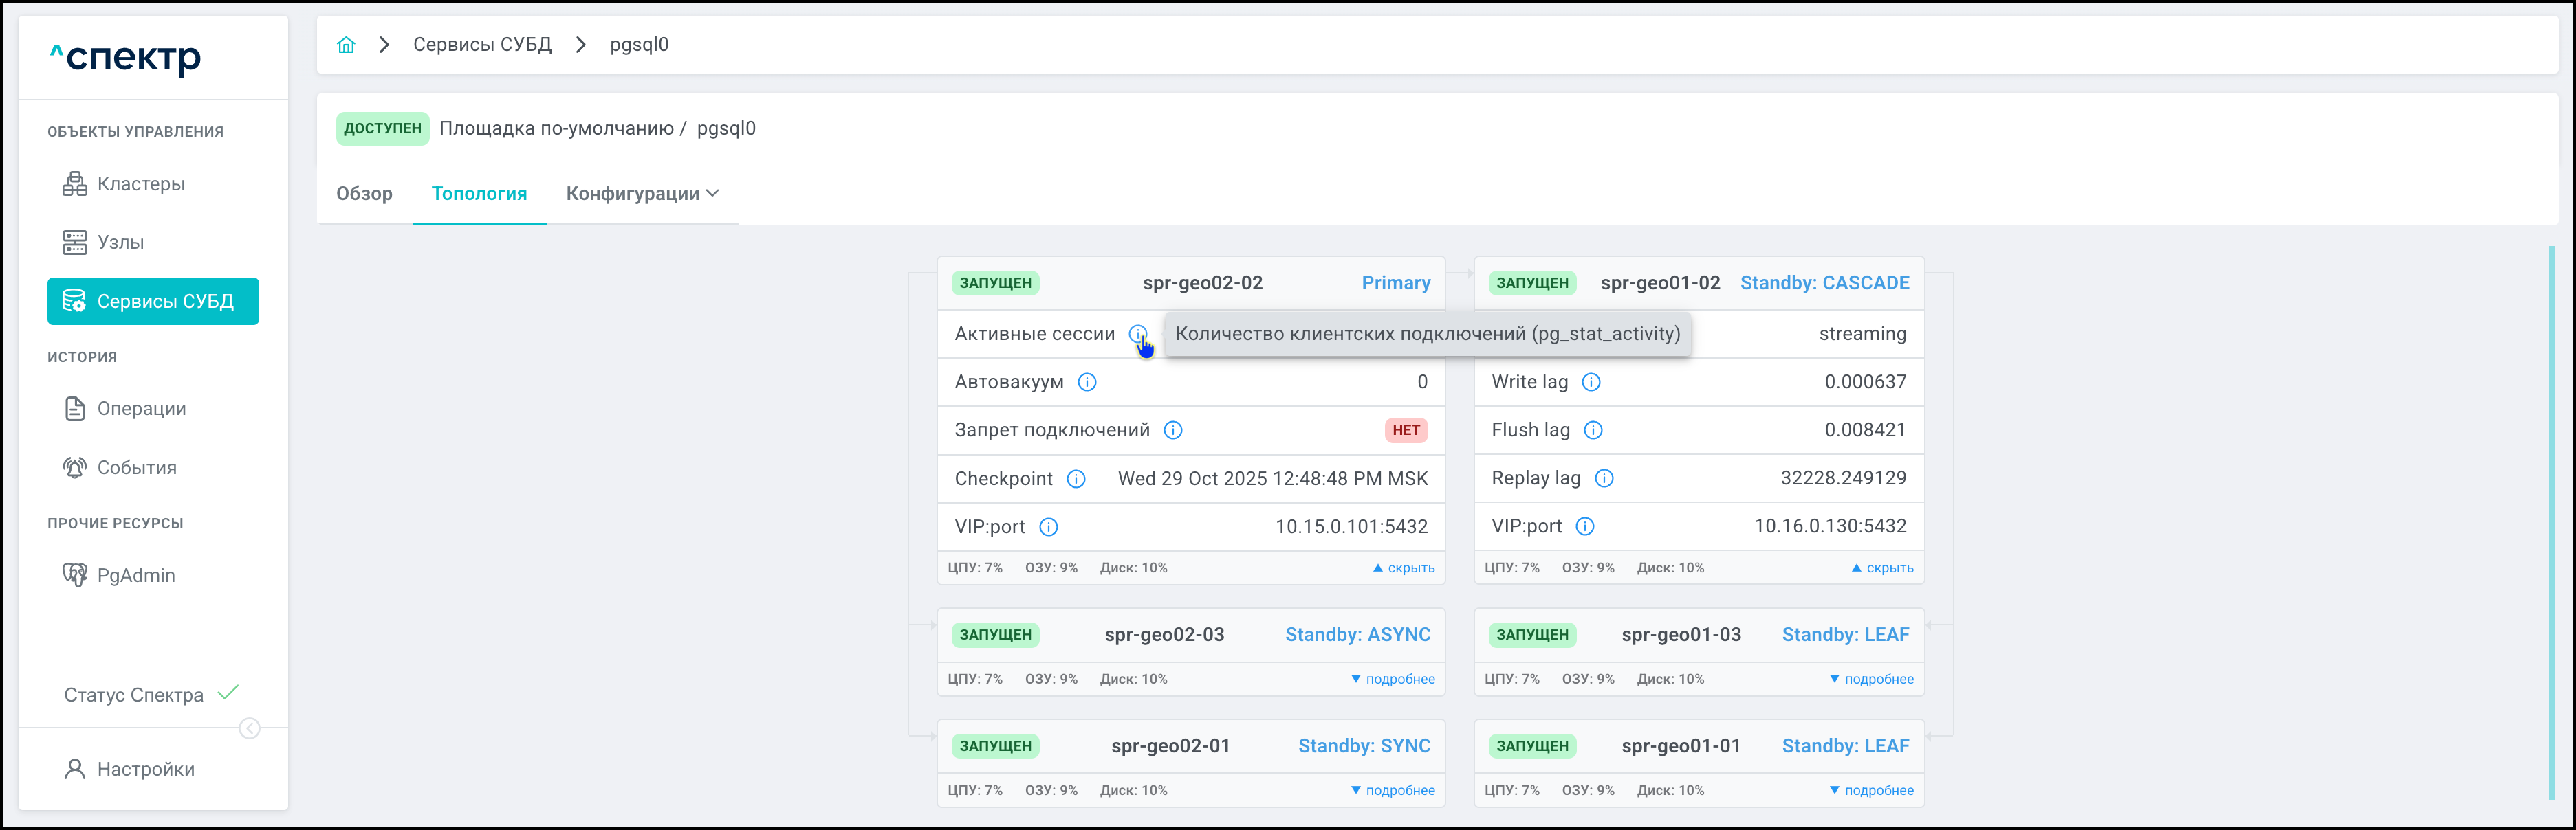
Task: Click info icon next to Автовакуум
Action: (x=1087, y=381)
